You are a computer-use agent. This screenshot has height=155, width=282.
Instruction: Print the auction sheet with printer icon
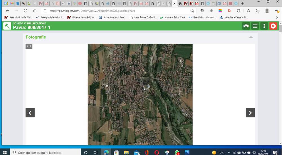246,26
